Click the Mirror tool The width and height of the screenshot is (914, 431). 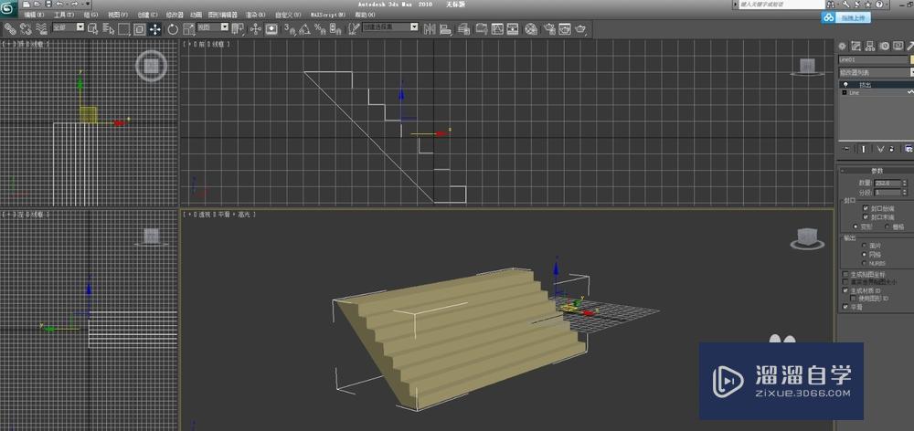click(430, 28)
